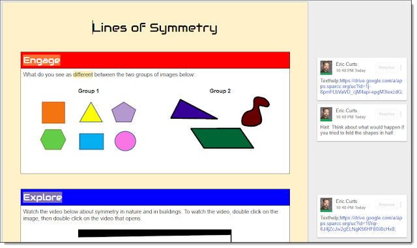Select the yellow triangle shape
Image resolution: width=417 pixels, height=248 pixels.
tap(91, 112)
